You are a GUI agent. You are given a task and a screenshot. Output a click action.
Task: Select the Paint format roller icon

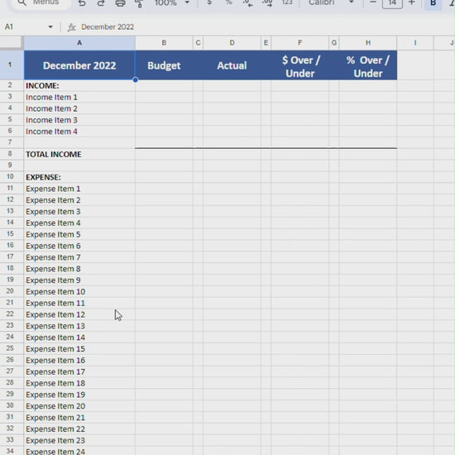click(139, 3)
